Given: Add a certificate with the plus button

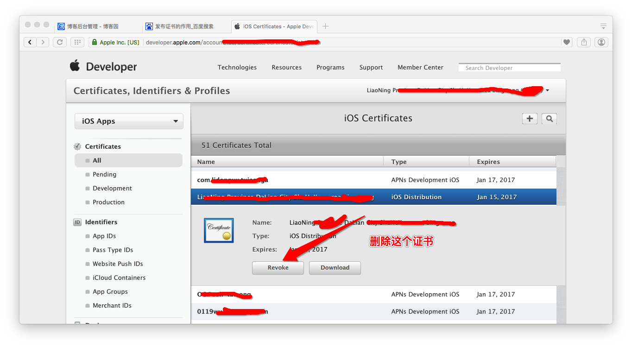Looking at the screenshot, I should tap(530, 119).
